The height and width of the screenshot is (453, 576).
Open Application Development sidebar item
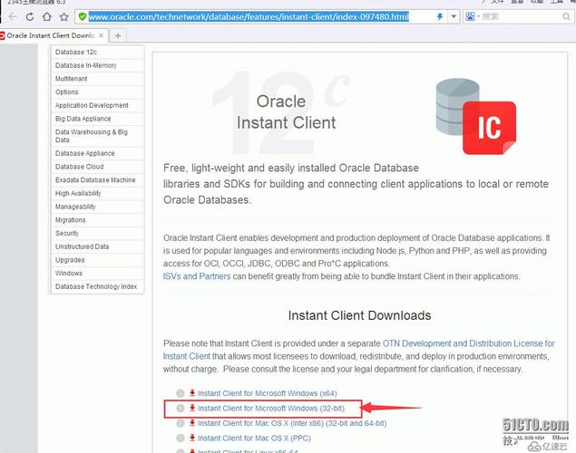tap(97, 105)
